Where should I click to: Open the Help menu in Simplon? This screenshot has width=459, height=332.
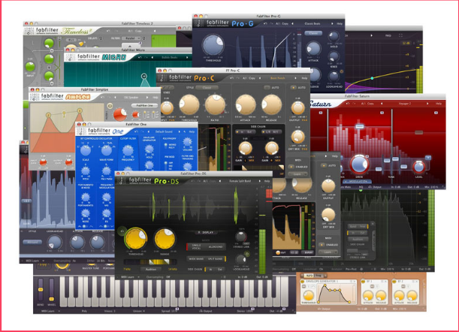156,98
